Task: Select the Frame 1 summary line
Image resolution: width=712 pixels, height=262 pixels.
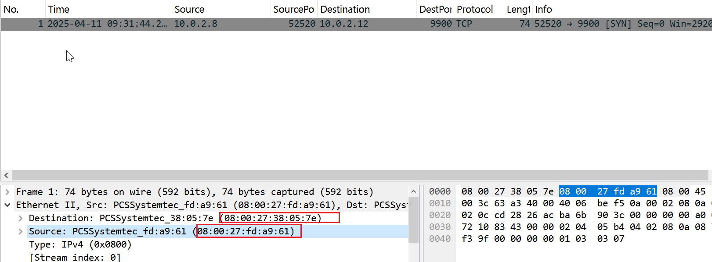Action: pyautogui.click(x=194, y=192)
